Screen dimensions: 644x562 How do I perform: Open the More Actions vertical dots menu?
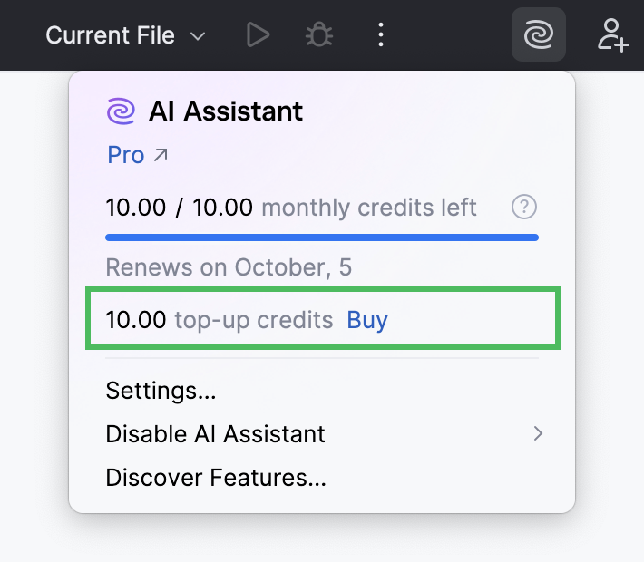point(381,35)
